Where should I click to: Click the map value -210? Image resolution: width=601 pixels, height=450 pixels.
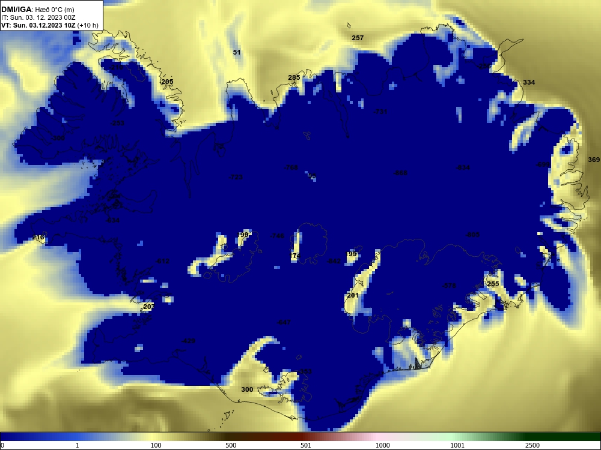pos(116,67)
